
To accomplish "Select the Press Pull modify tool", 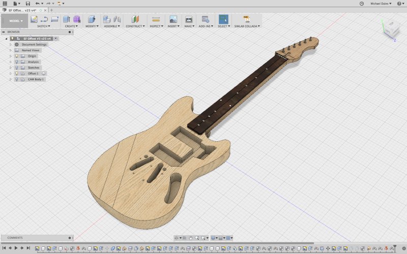I will (92, 19).
